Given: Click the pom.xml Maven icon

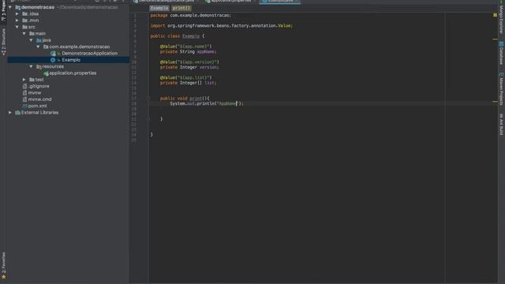Looking at the screenshot, I should coord(24,106).
